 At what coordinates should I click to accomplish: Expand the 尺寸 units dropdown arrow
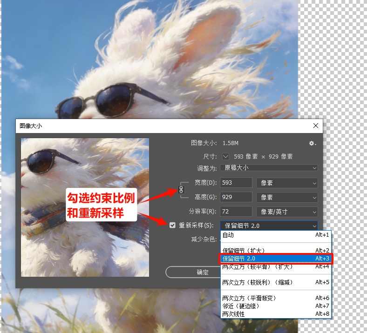tap(225, 156)
